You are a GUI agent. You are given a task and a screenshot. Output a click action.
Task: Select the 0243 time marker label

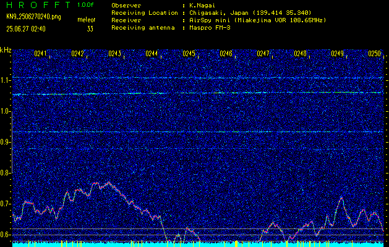pyautogui.click(x=114, y=54)
